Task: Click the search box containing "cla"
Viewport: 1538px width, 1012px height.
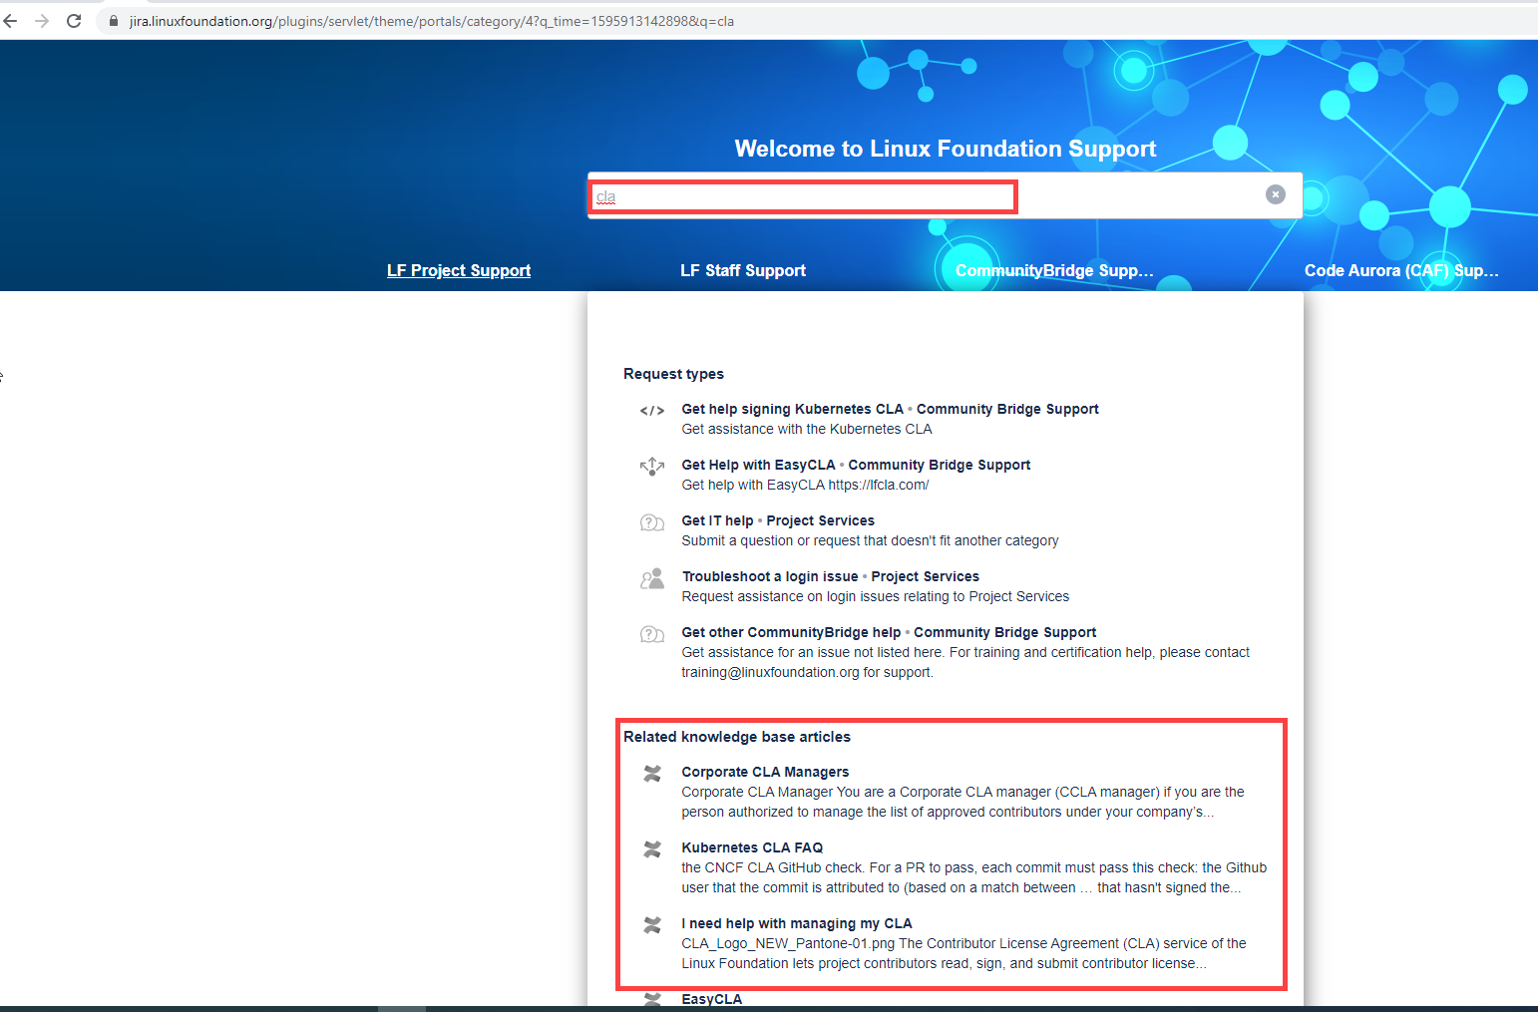Action: 945,195
